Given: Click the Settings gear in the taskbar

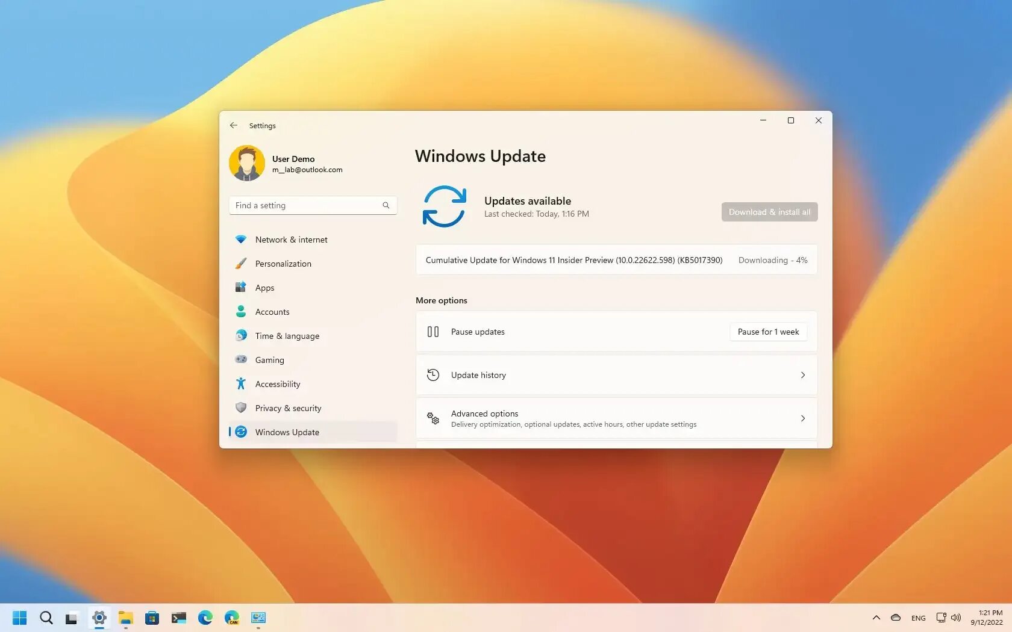Looking at the screenshot, I should click(x=99, y=618).
